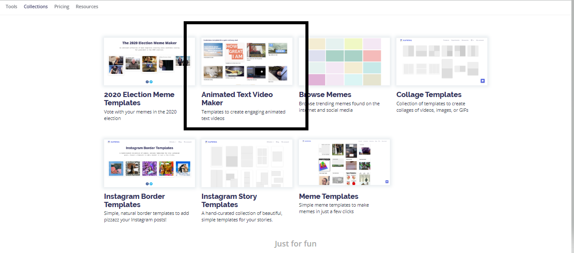Open the 'Instagram Story Templates' title link

pos(229,201)
